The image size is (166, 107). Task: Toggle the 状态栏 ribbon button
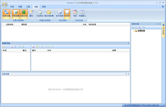click(x=67, y=14)
